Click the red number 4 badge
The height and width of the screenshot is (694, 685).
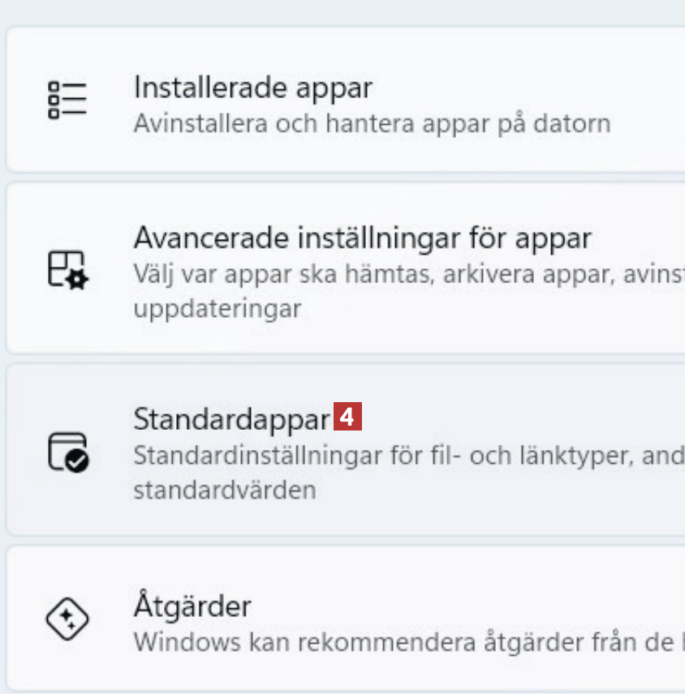348,418
